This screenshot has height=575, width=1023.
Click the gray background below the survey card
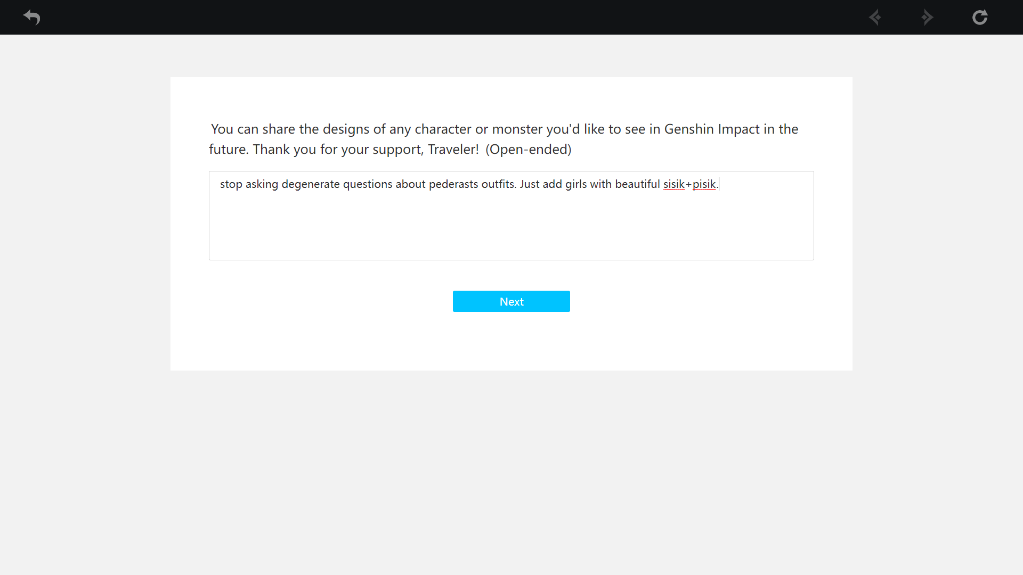pyautogui.click(x=511, y=469)
